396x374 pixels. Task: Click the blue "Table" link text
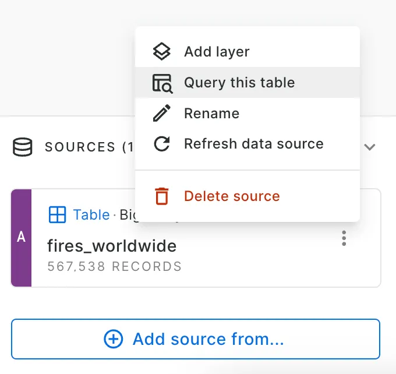[91, 215]
